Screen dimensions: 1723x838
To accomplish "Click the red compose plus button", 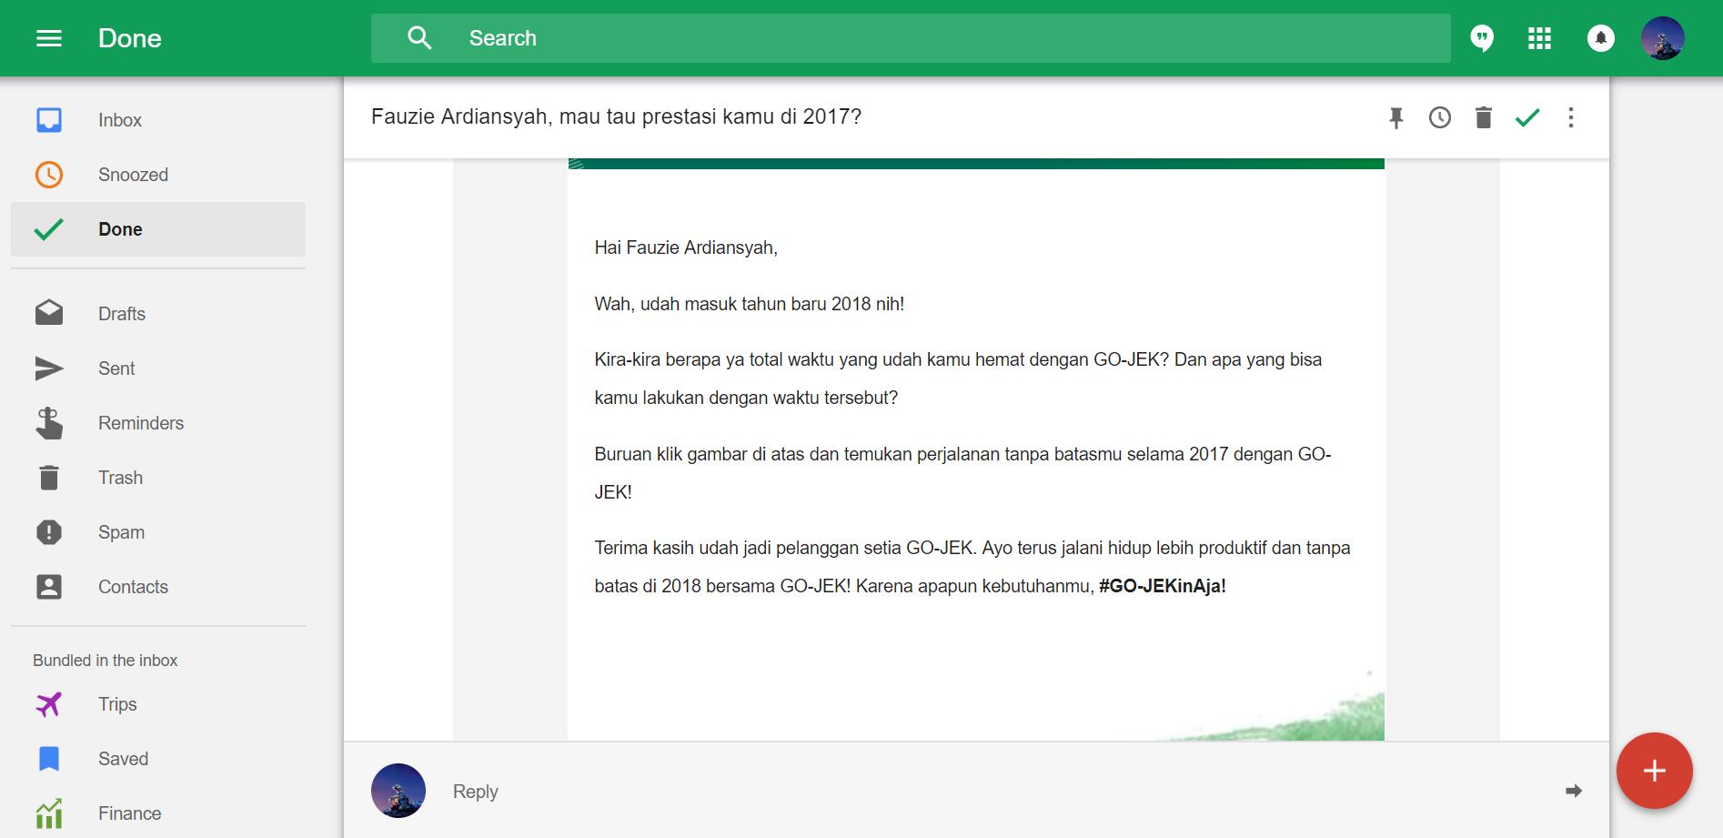I will [1655, 771].
